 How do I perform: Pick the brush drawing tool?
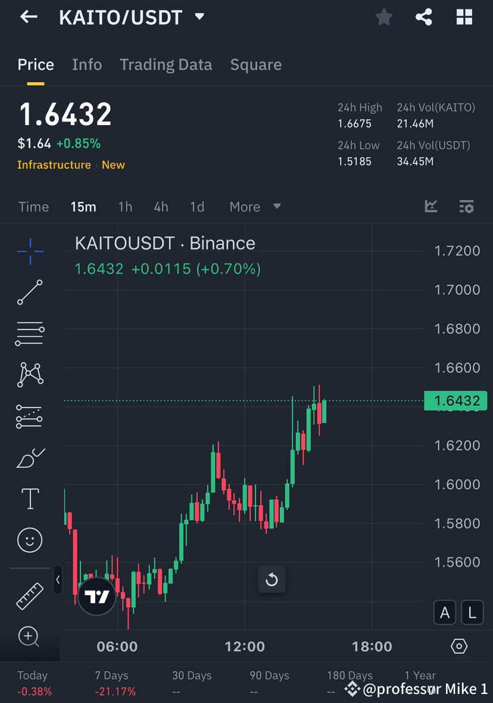[x=29, y=457]
